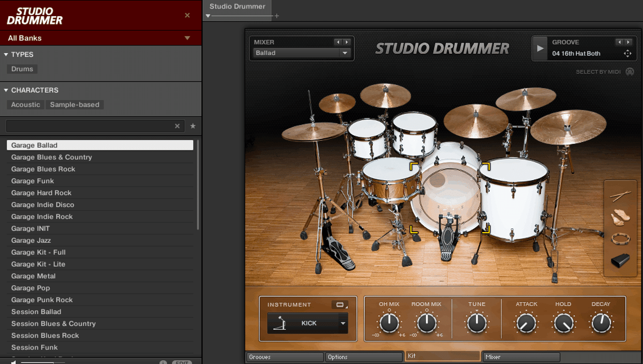Select the Garage Kit - Lite preset

tap(100, 264)
